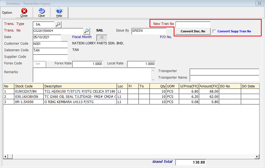Click the Description column header
Screen dimensions: 265x168
tap(80, 86)
